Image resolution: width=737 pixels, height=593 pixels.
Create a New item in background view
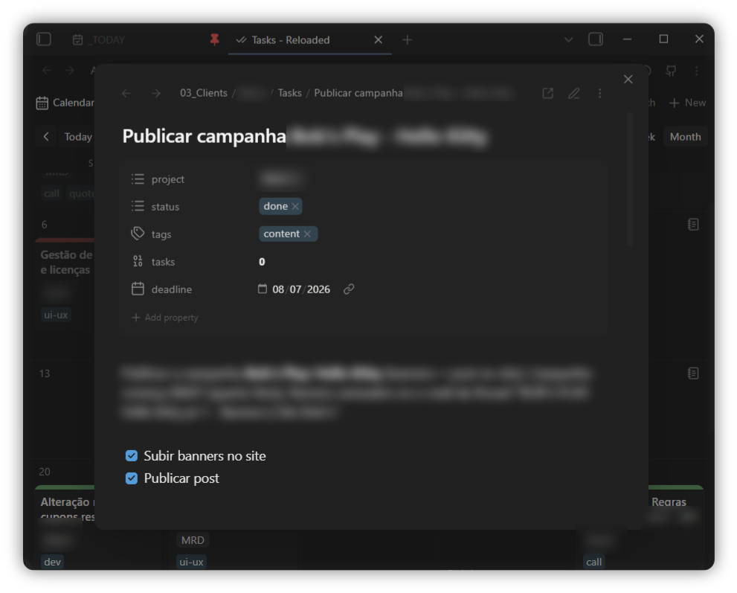point(687,103)
